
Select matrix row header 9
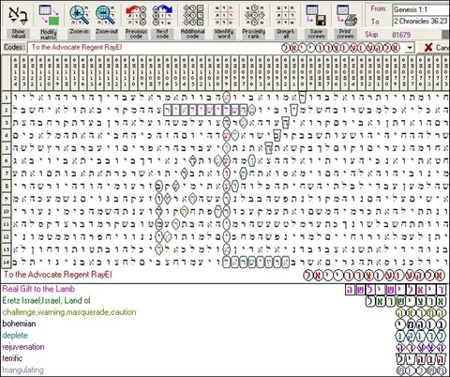tap(6, 199)
